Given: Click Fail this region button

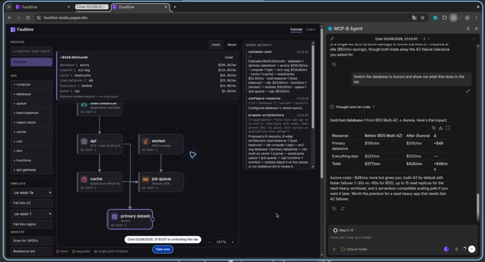Looking at the screenshot, I should tap(31, 224).
